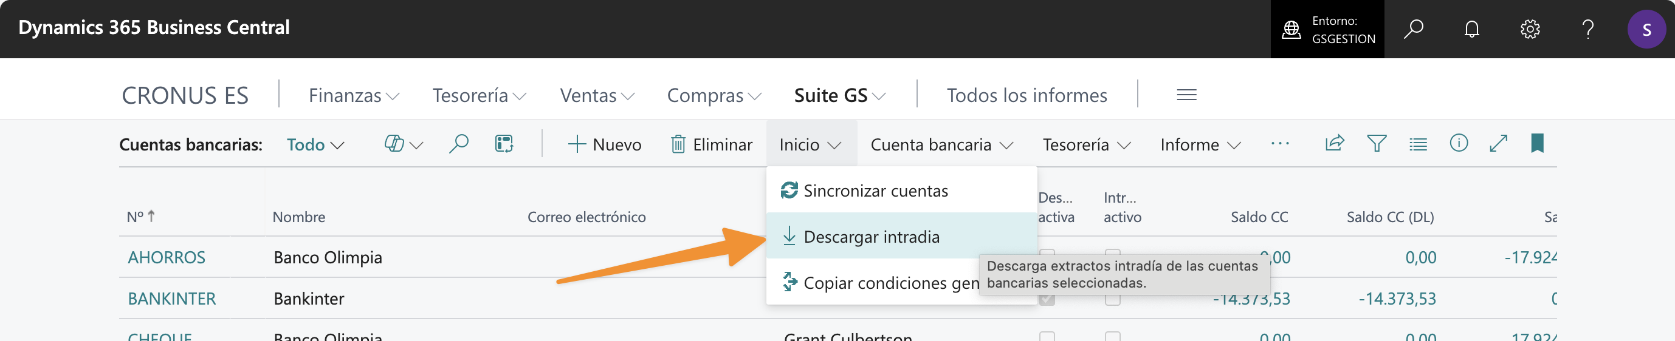The image size is (1675, 341).
Task: Open the AHORROS bank account
Action: coord(167,257)
